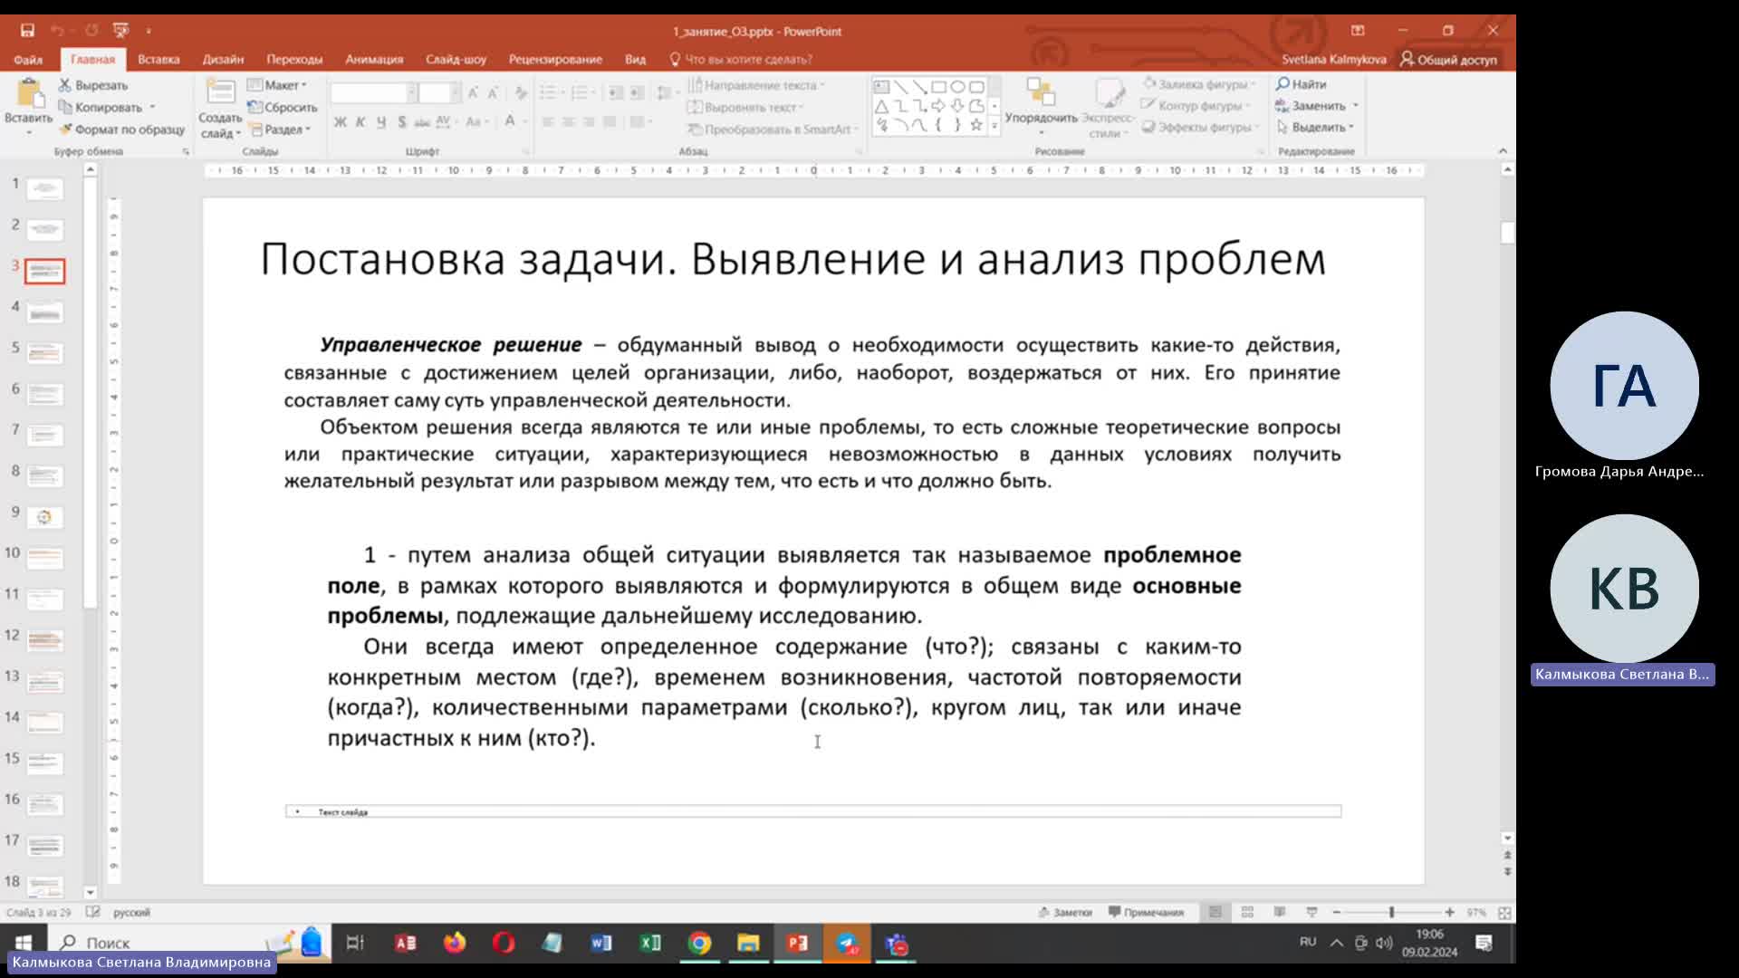Open Telegram from the taskbar

point(847,943)
